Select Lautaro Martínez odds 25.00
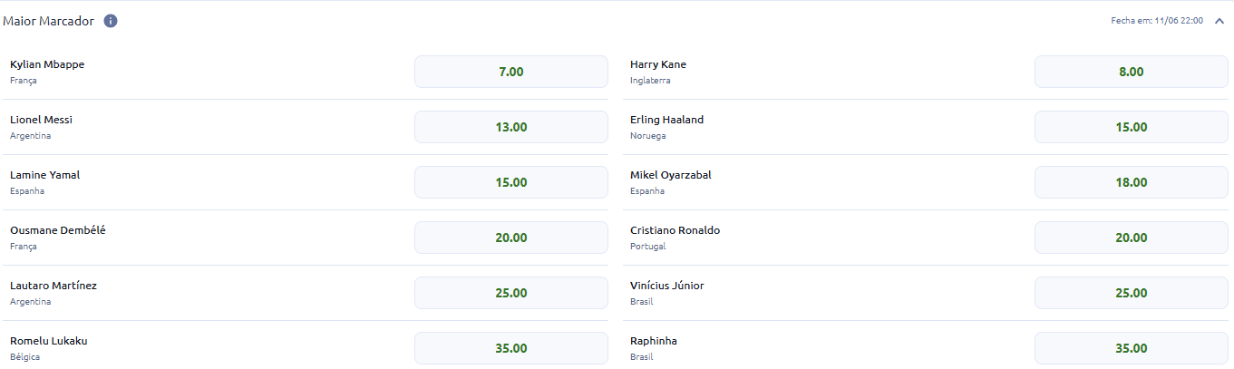The height and width of the screenshot is (369, 1234). 511,293
